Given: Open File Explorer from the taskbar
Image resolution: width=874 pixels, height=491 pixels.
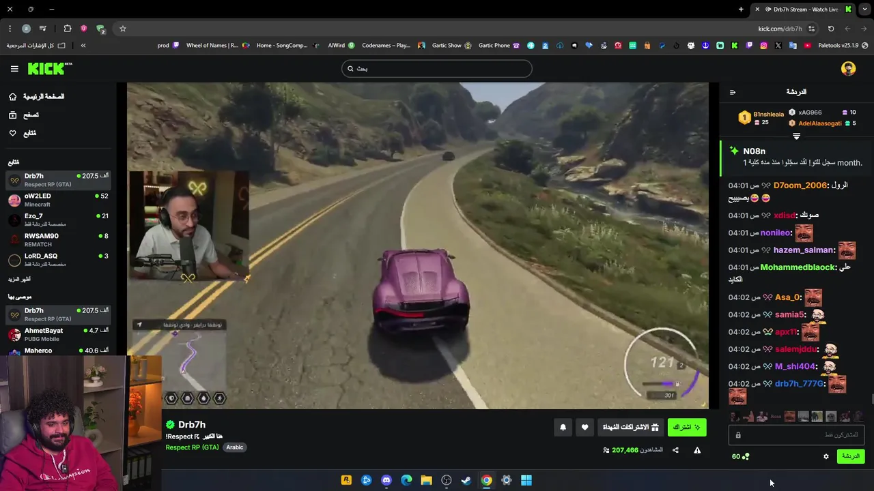Looking at the screenshot, I should point(426,480).
